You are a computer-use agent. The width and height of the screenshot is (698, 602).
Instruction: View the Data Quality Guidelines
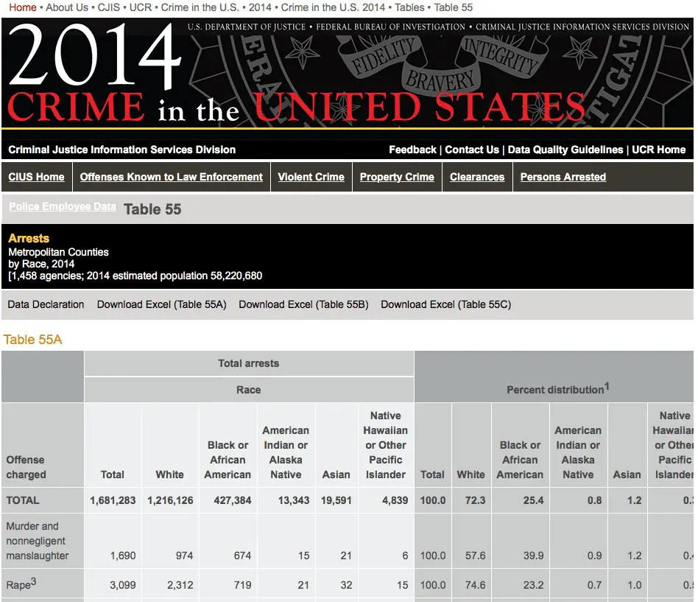click(566, 150)
